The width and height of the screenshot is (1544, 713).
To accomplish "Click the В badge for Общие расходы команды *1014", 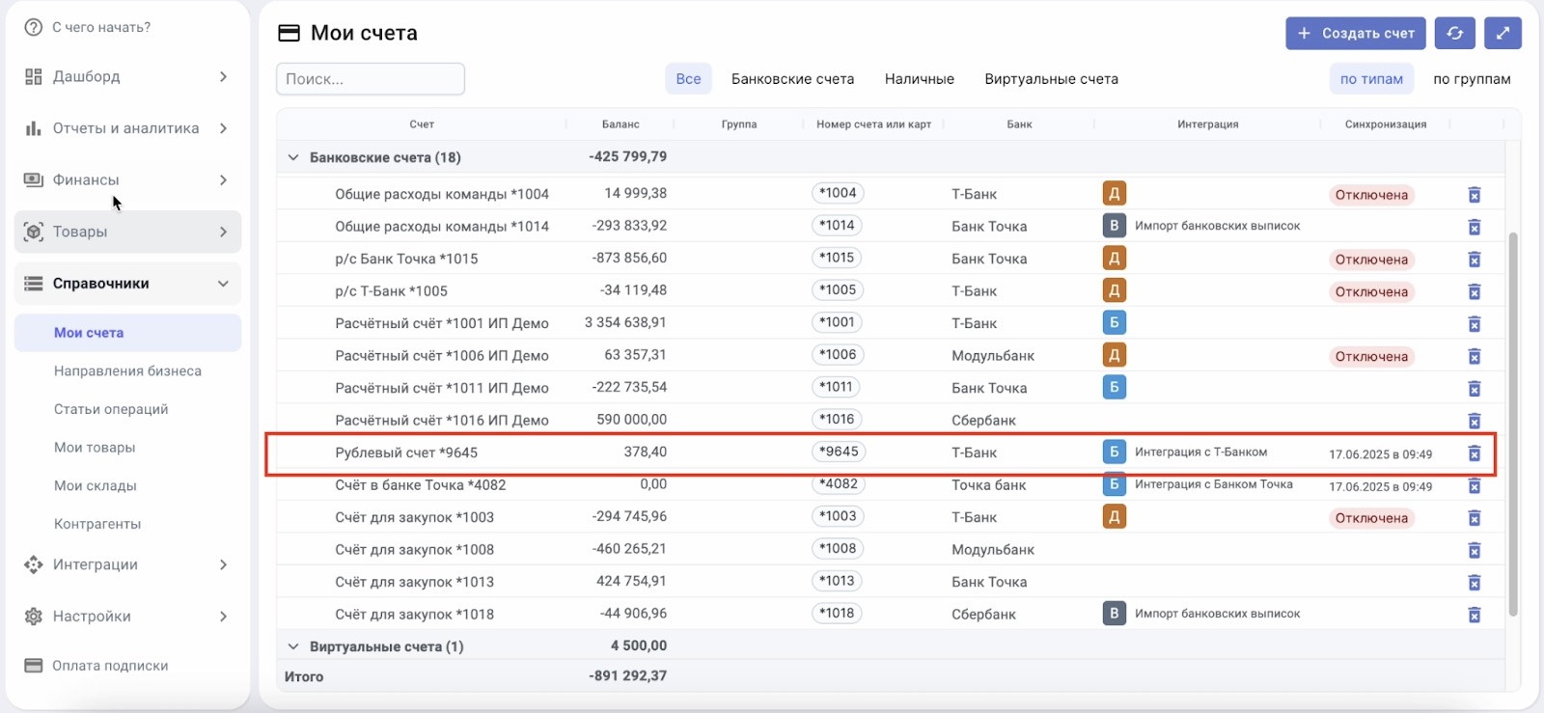I will [x=1114, y=226].
